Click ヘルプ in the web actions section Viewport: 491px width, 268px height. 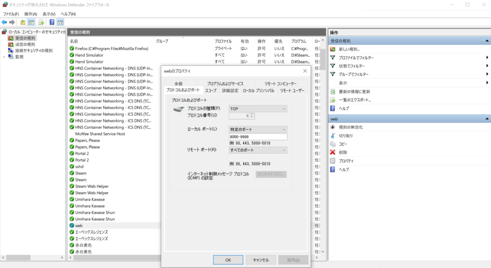[344, 169]
